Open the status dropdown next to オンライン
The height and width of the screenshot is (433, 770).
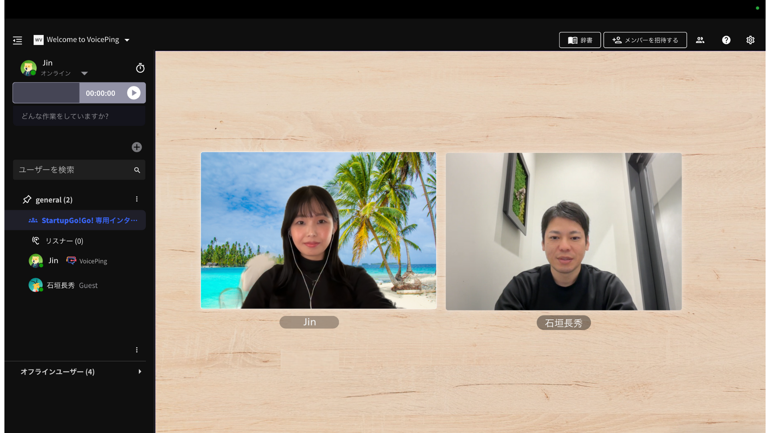[x=85, y=73]
